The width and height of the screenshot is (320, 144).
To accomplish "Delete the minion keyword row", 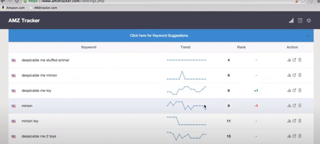I will click(300, 105).
